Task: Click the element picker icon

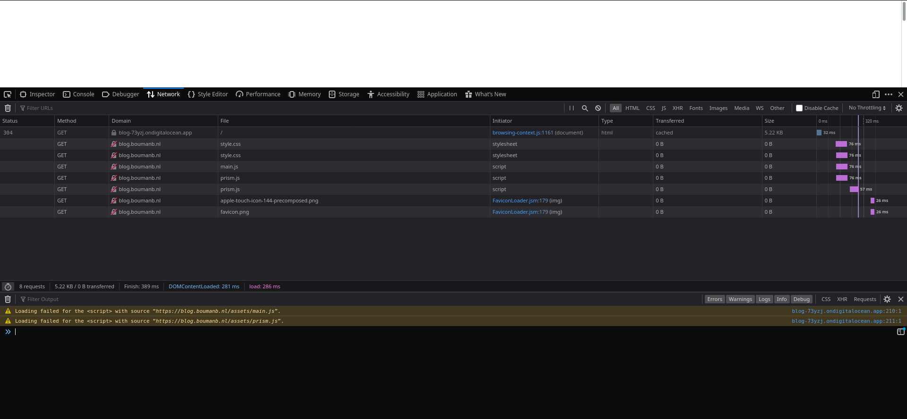Action: click(x=8, y=94)
